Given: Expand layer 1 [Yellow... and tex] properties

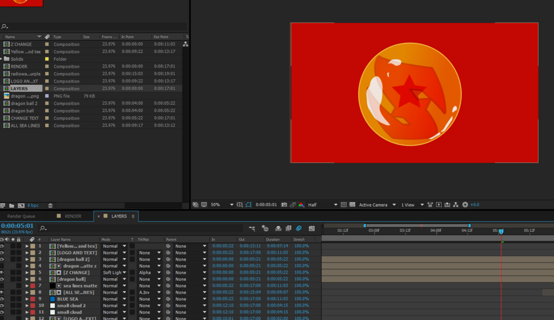Looking at the screenshot, I should pos(27,246).
